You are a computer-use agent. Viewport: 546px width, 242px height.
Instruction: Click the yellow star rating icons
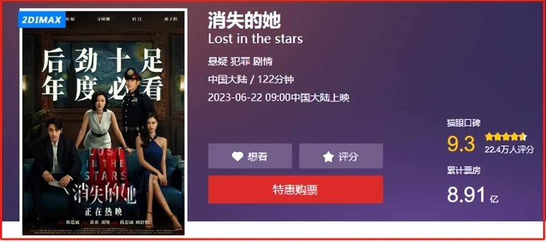(506, 136)
